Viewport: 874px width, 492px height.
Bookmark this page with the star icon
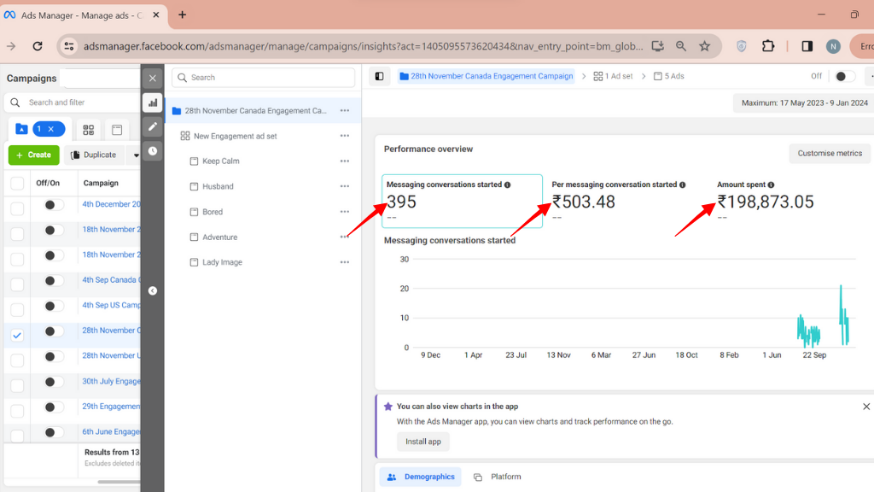(x=705, y=46)
